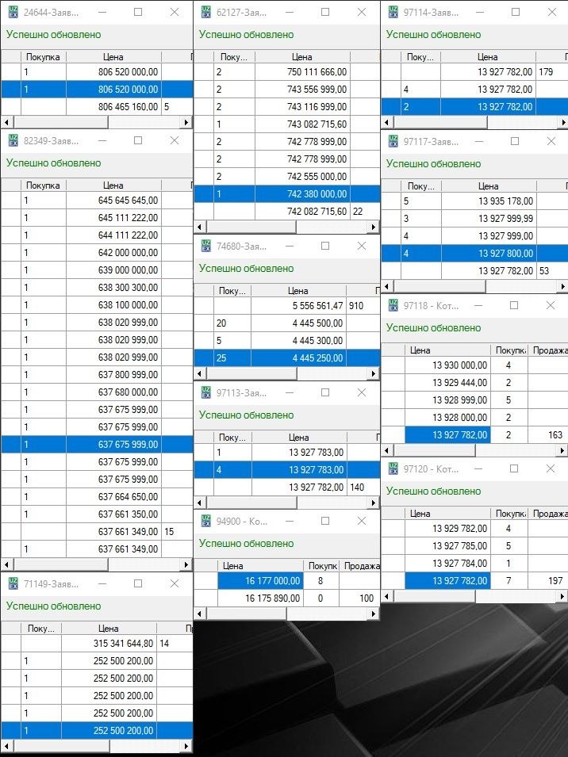Select the row with price 743 082 715,60
The height and width of the screenshot is (757, 568).
pyautogui.click(x=287, y=124)
